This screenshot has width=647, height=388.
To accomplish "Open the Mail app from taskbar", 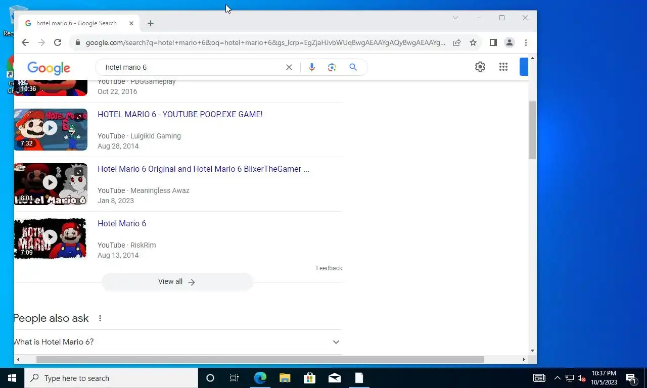I will (x=334, y=378).
